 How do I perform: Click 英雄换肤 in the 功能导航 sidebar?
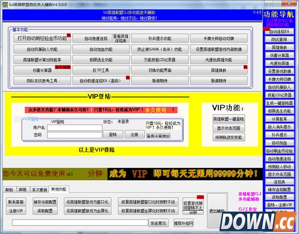click(x=280, y=47)
